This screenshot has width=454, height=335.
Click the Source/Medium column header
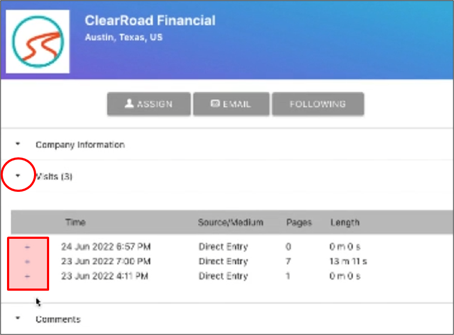[231, 222]
